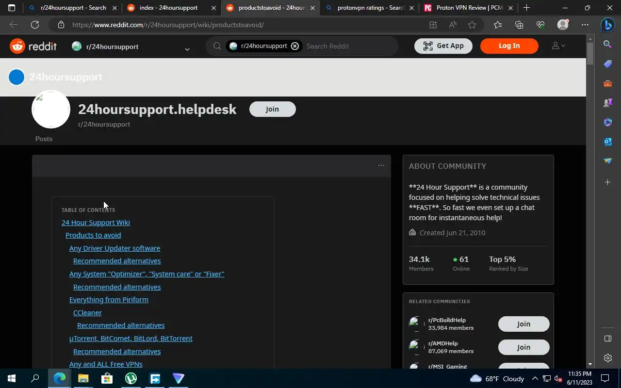Image resolution: width=621 pixels, height=388 pixels.
Task: Click the browser back arrow
Action: click(14, 25)
